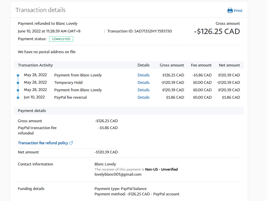Click the Transaction Activity section header
Screen dimensions: 267x201
pyautogui.click(x=35, y=65)
